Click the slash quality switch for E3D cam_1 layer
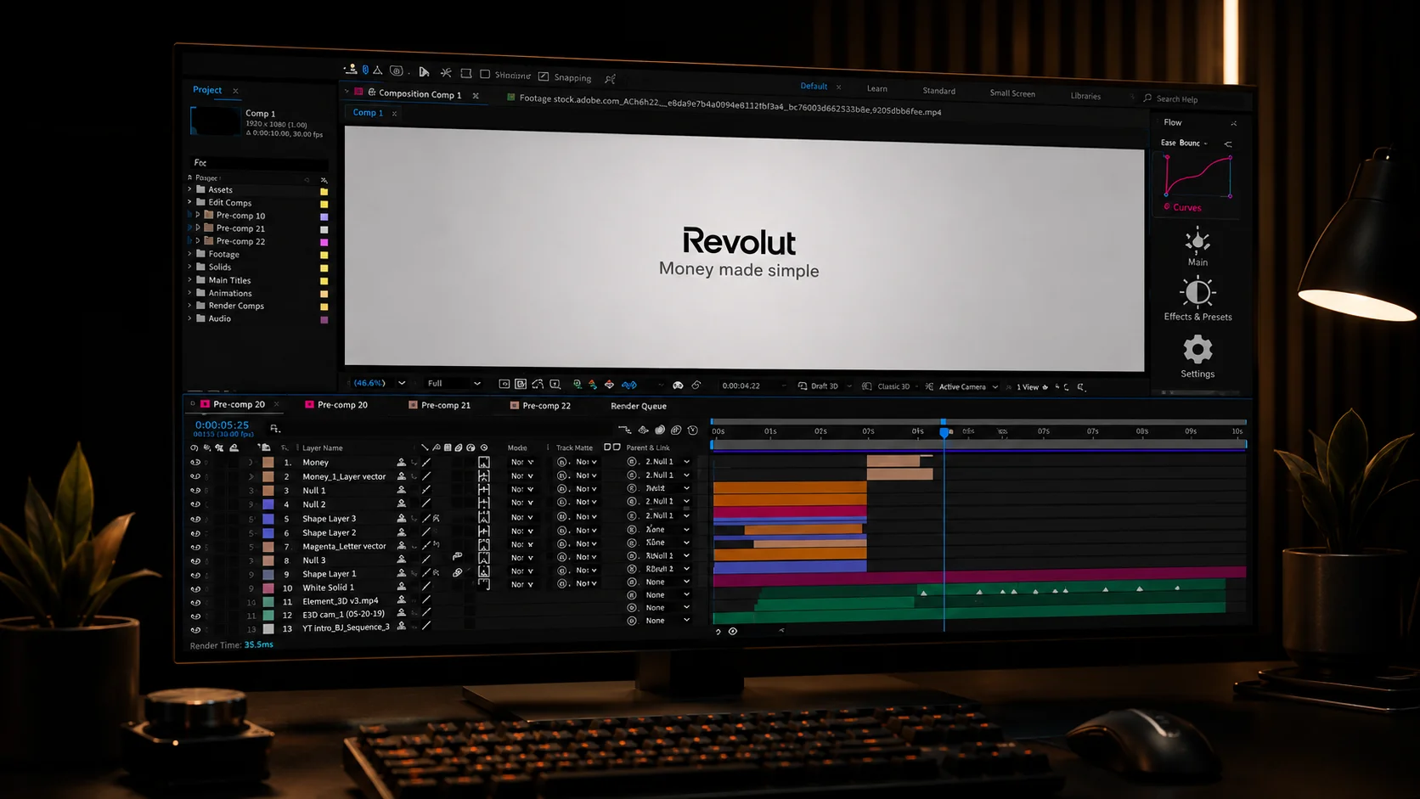The width and height of the screenshot is (1420, 799). (426, 612)
